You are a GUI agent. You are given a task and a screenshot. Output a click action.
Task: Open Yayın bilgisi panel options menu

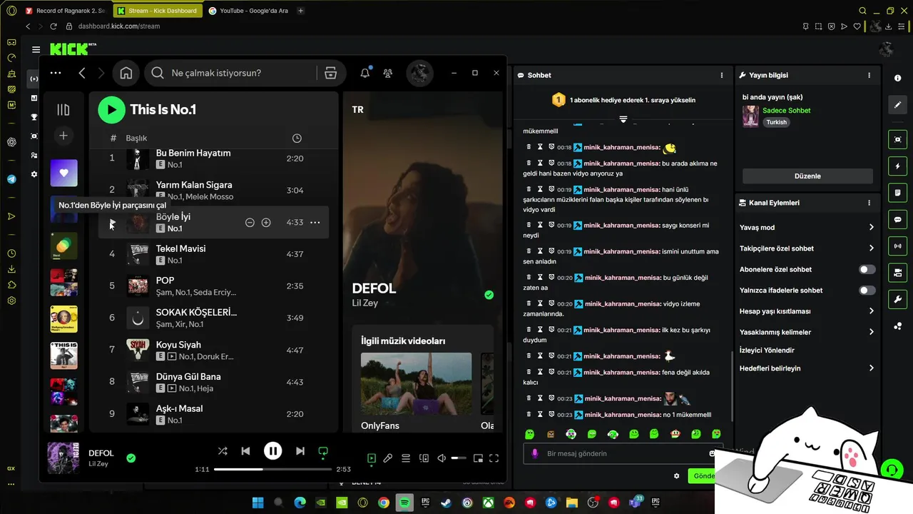869,75
